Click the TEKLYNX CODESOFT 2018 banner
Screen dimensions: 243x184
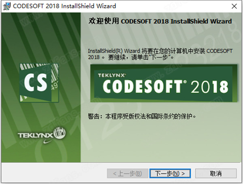click(164, 83)
